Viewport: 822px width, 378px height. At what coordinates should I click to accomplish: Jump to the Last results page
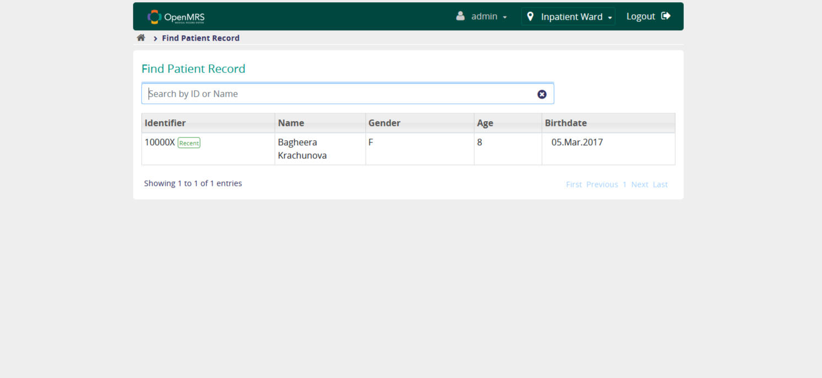coord(660,185)
